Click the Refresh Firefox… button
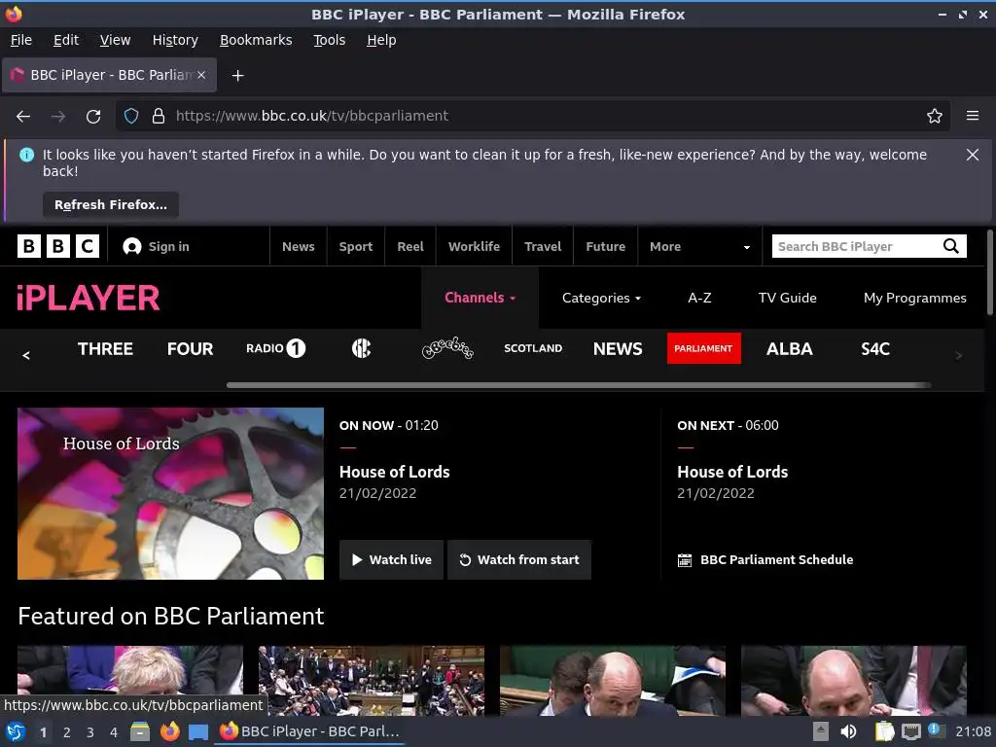996x747 pixels. 111,204
